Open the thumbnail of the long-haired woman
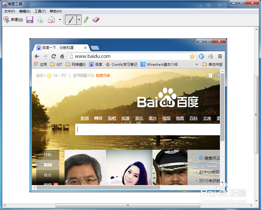 coord(129,167)
